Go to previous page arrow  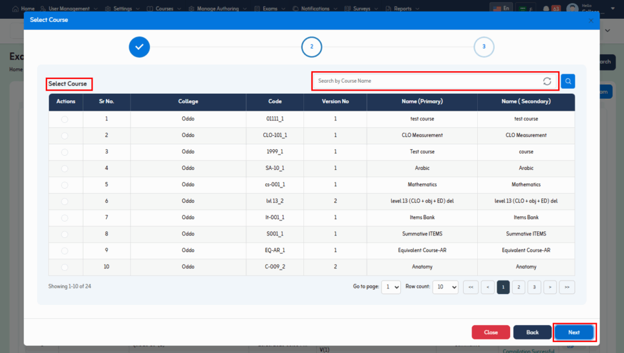[x=487, y=287]
